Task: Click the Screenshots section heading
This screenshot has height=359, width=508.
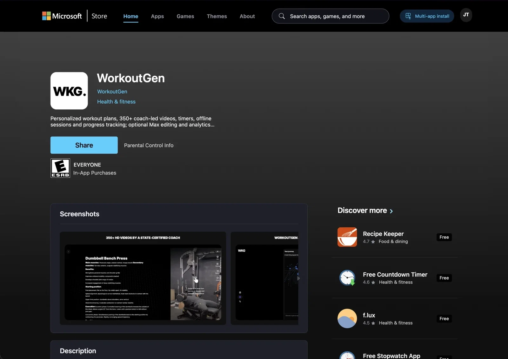Action: pos(79,214)
